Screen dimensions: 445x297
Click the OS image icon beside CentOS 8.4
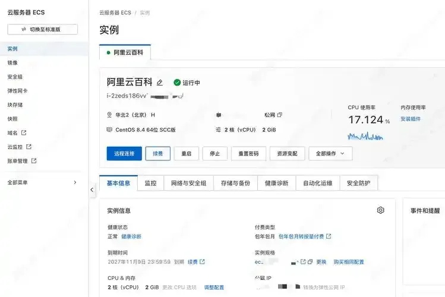click(109, 129)
